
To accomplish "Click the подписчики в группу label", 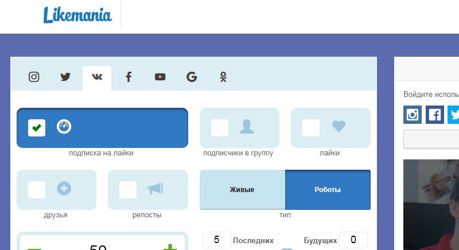I will coord(238,153).
